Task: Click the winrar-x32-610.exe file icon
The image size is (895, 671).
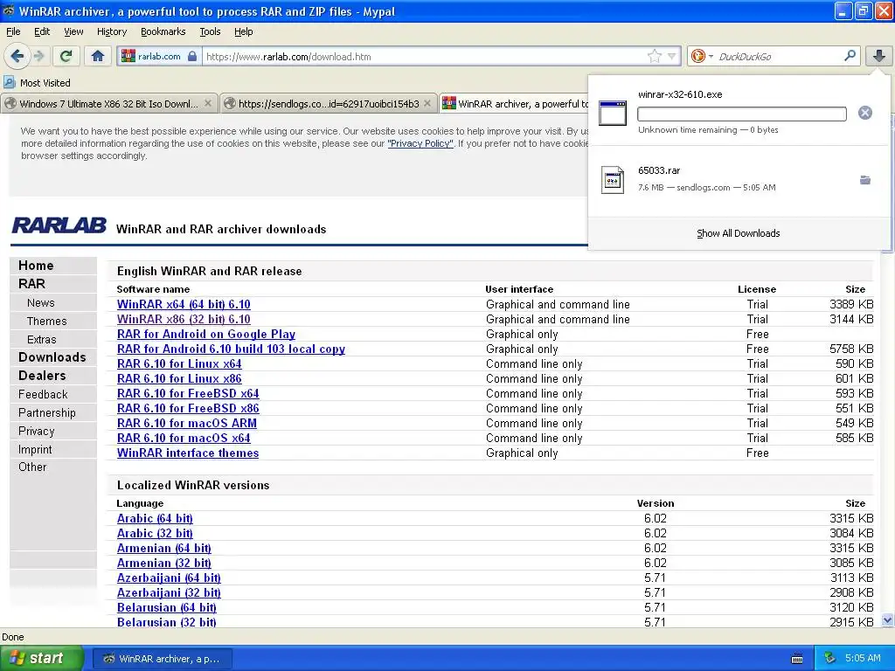Action: pyautogui.click(x=613, y=113)
